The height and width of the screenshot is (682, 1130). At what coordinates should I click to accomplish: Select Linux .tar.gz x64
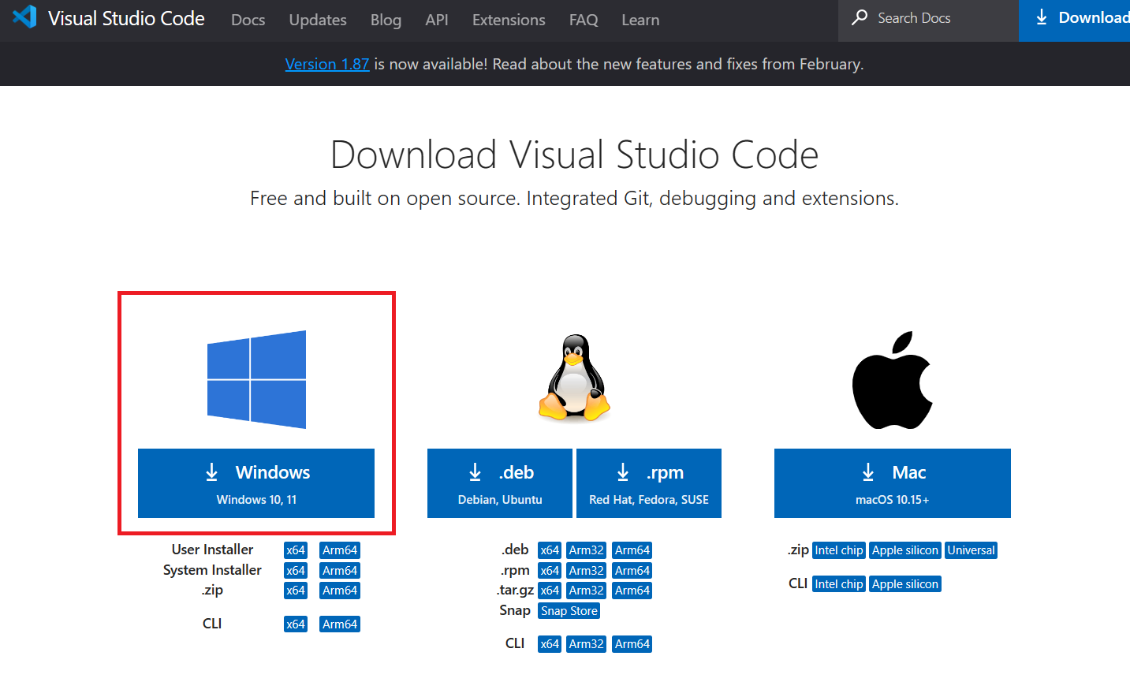550,591
